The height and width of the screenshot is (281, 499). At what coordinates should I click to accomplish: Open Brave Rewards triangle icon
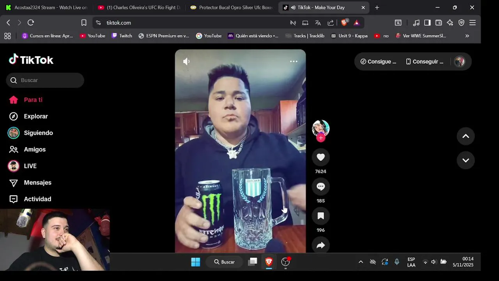[x=356, y=23]
